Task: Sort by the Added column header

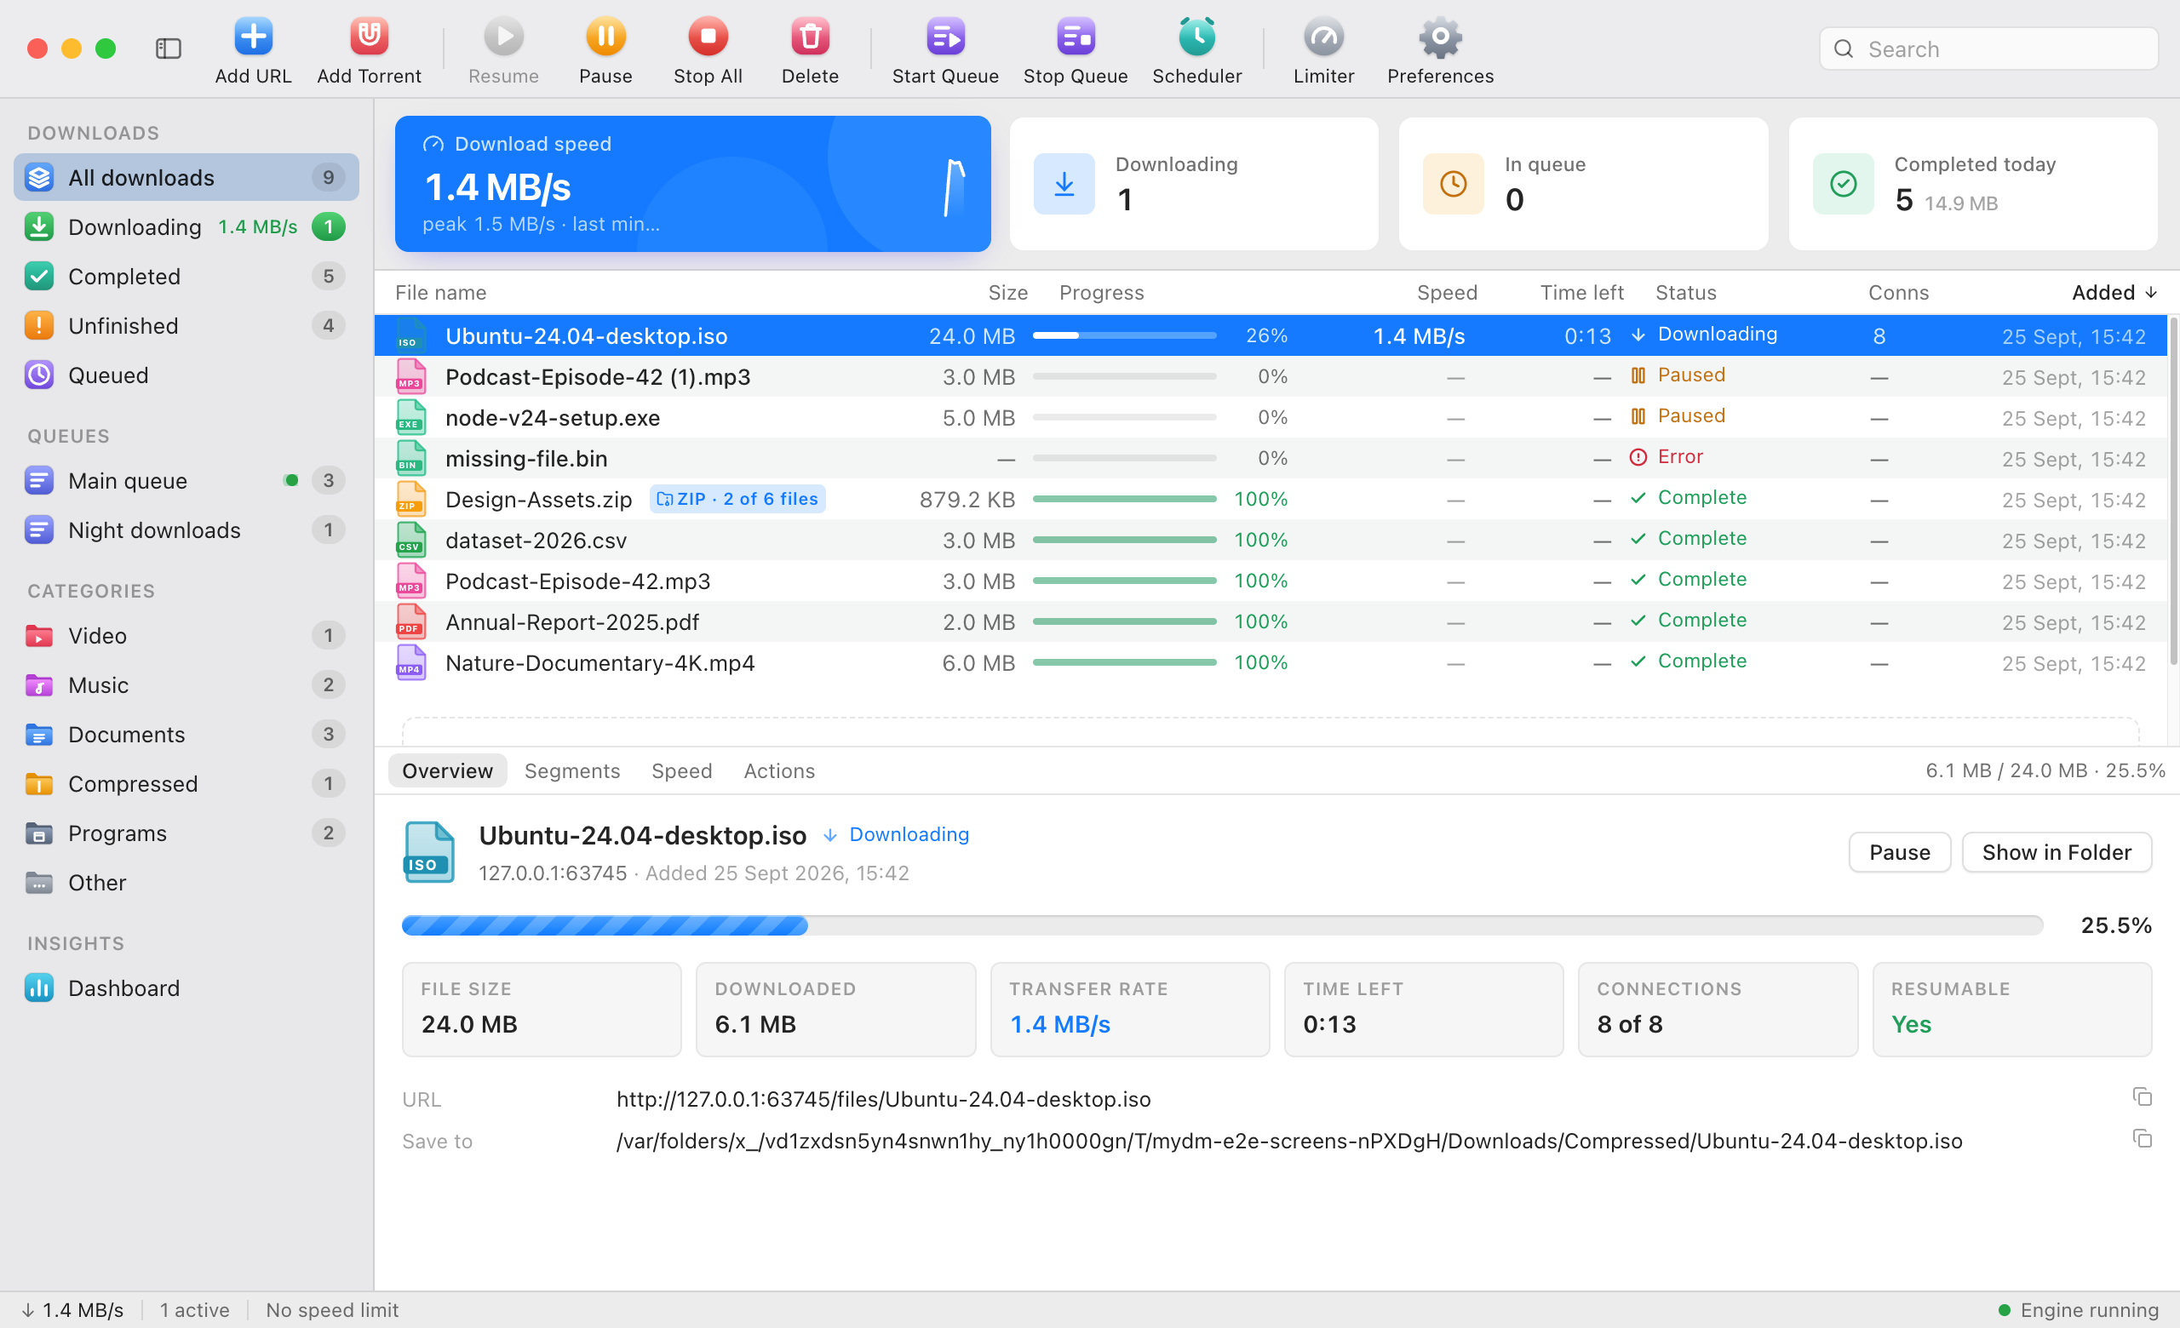Action: click(x=2114, y=293)
